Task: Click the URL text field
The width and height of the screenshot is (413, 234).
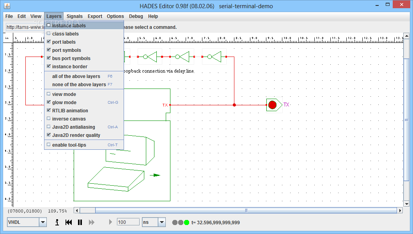Action: (x=25, y=27)
